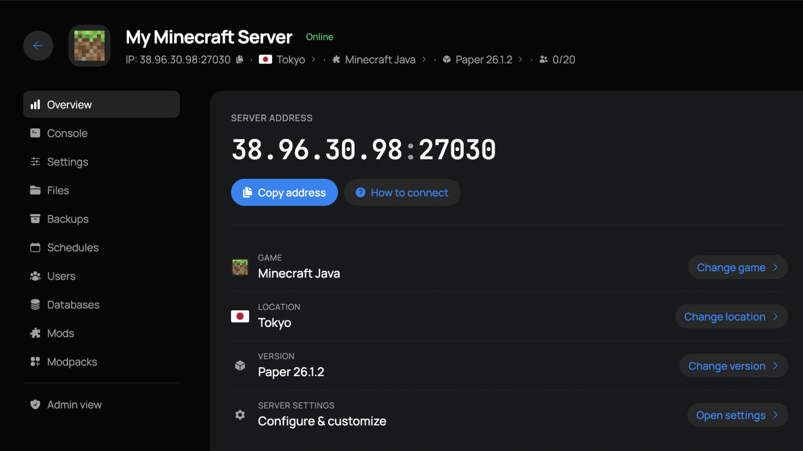The height and width of the screenshot is (451, 803).
Task: Click the Admin view shield icon
Action: point(35,404)
